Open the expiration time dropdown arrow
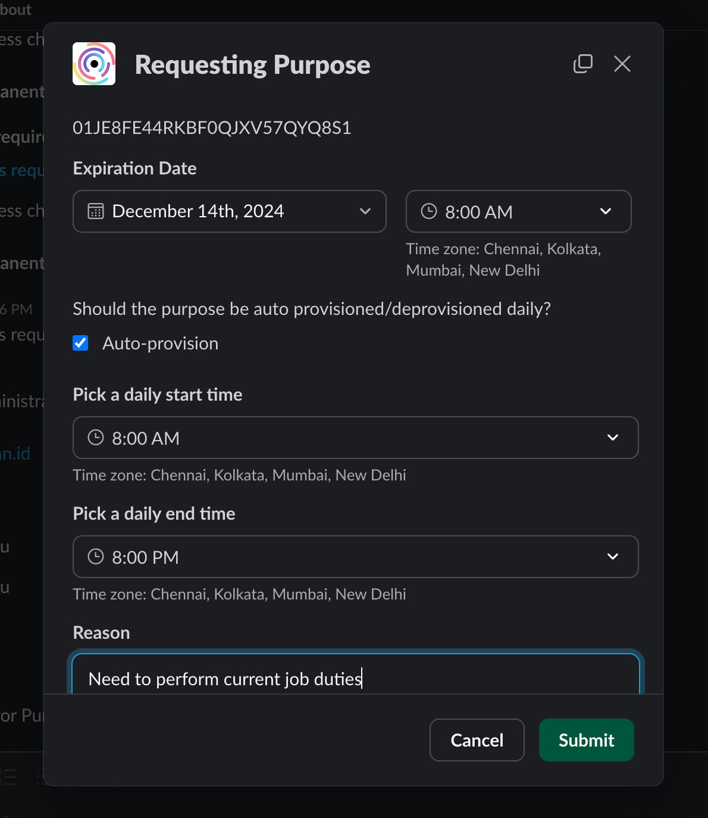708x818 pixels. [606, 211]
